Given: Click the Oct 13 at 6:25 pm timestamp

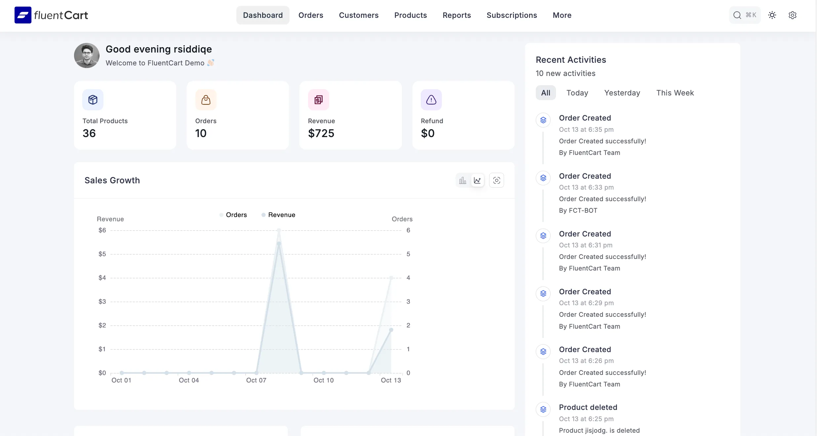Looking at the screenshot, I should (586, 419).
